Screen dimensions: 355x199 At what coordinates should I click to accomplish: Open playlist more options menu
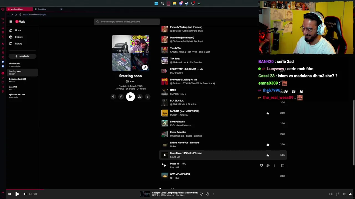click(x=148, y=97)
